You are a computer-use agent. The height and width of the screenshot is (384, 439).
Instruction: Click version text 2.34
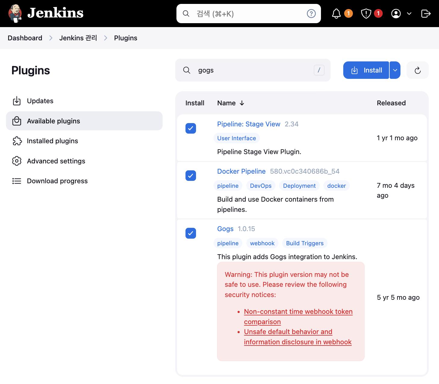291,124
